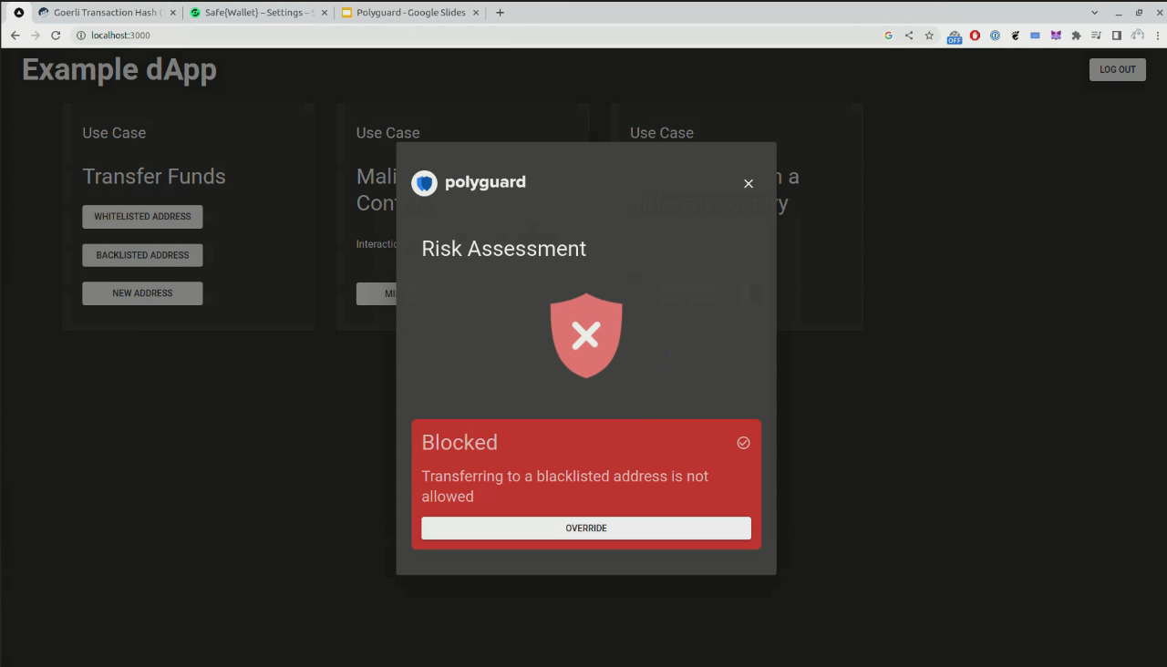Go forward in browser history
The height and width of the screenshot is (667, 1167).
pyautogui.click(x=35, y=36)
